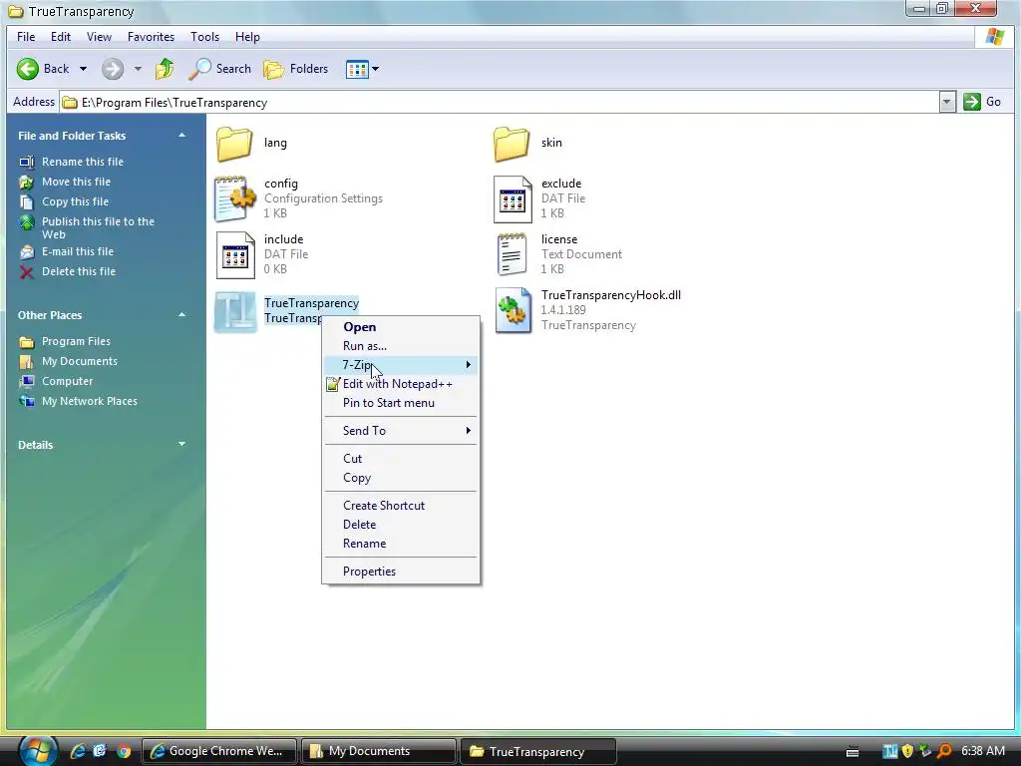
Task: Click the green Back arrow icon
Action: pos(27,69)
